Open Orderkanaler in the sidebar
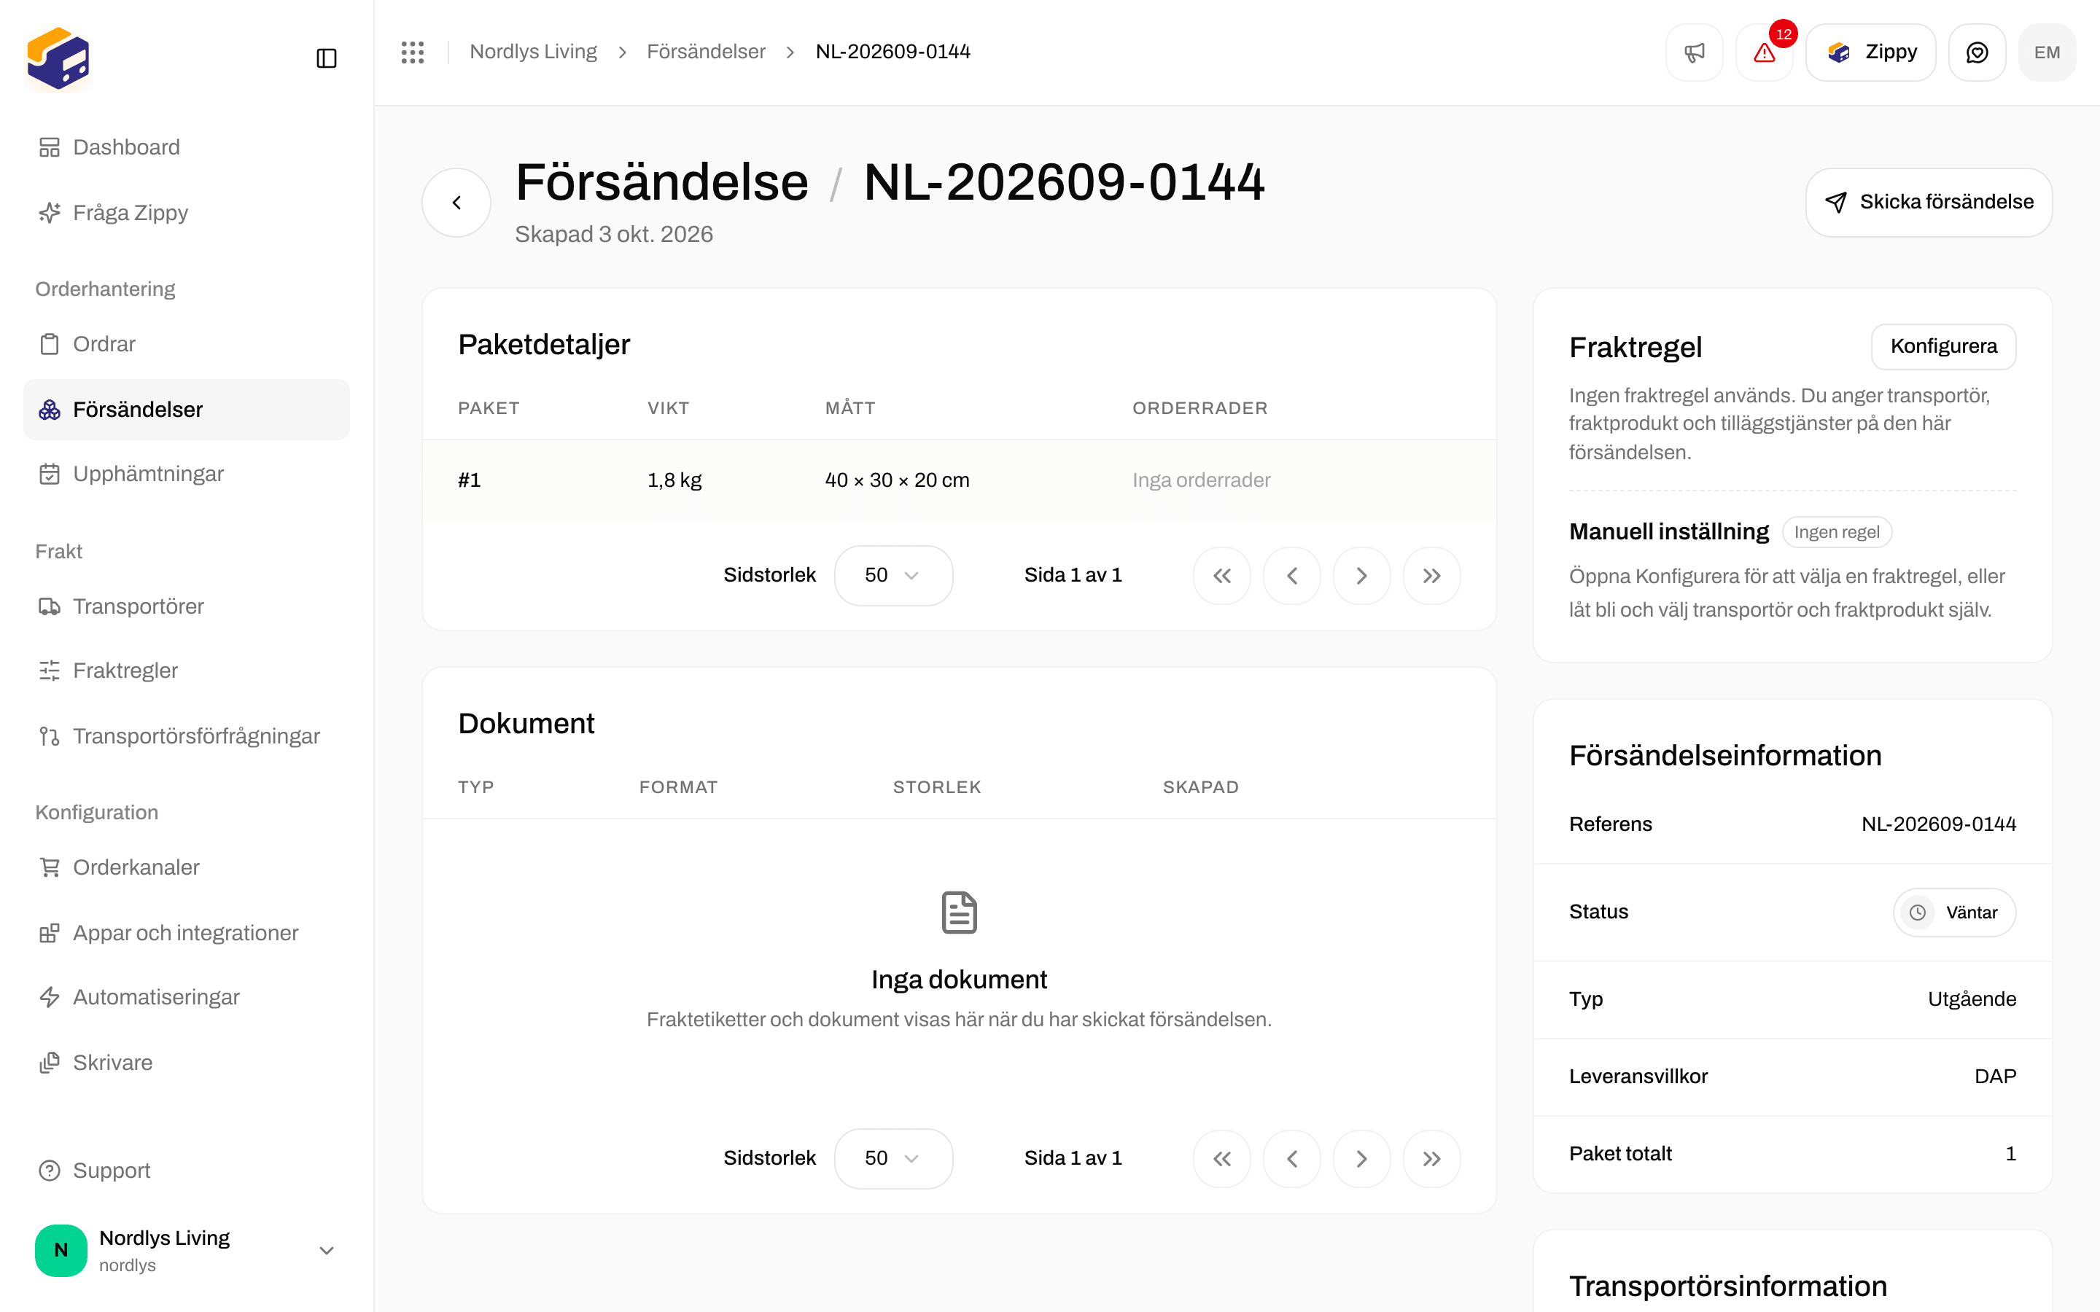The image size is (2100, 1312). [x=187, y=867]
